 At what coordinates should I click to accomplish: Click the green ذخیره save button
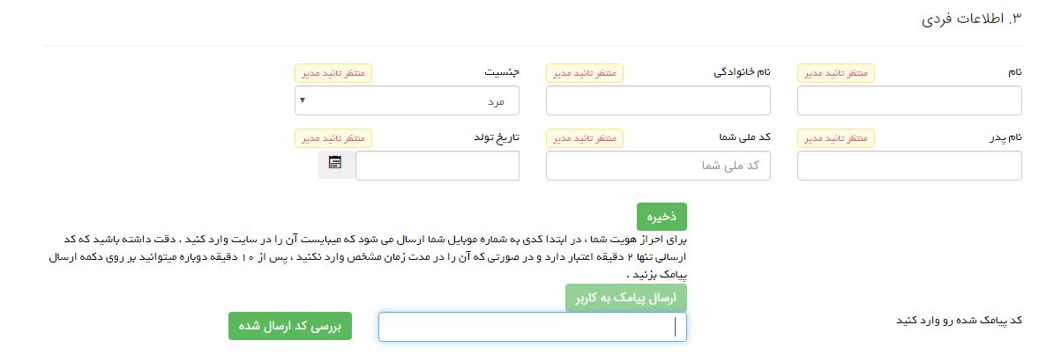[662, 217]
